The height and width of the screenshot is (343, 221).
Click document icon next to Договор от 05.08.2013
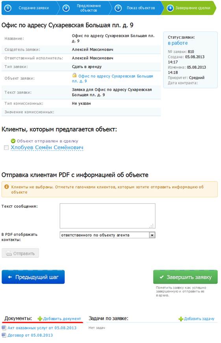point(4,335)
